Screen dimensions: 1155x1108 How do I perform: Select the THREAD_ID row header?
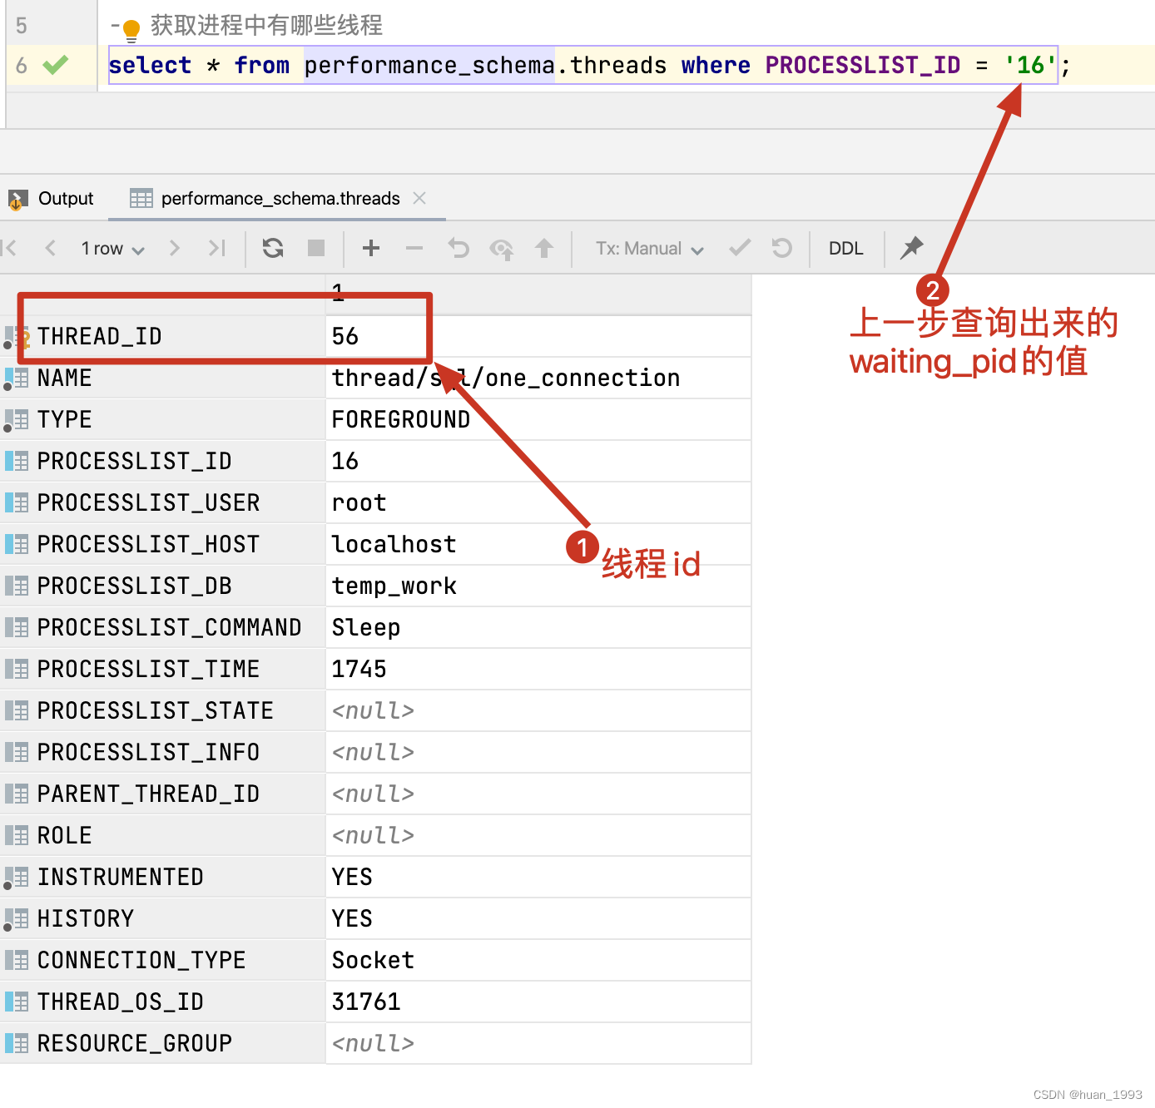coord(163,336)
